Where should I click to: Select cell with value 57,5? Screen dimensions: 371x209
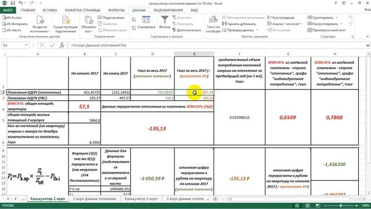(85, 106)
